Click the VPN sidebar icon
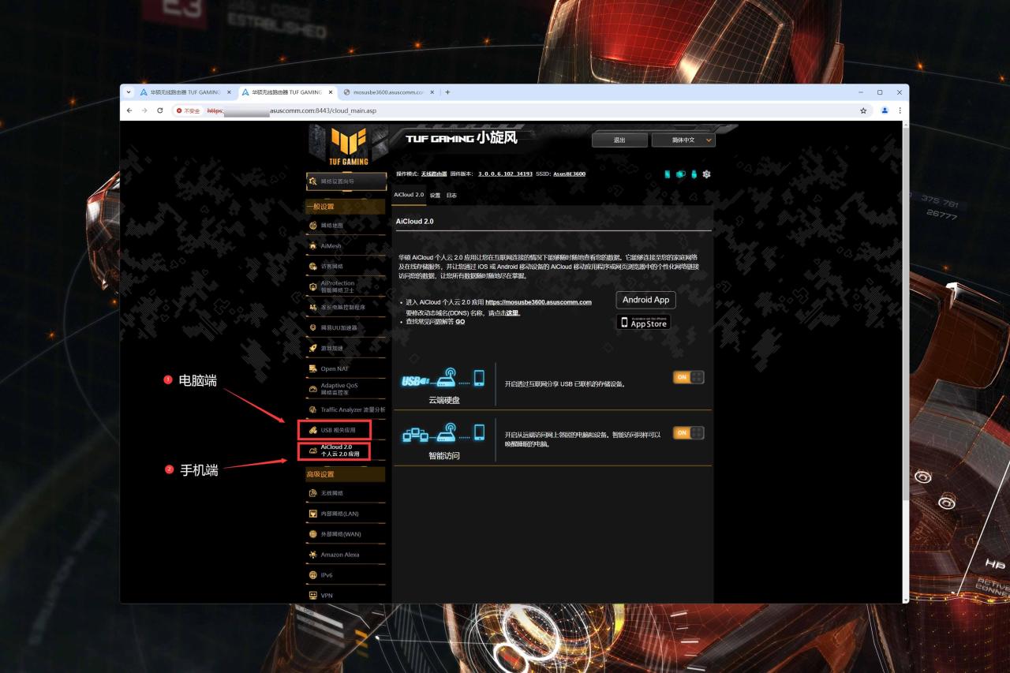 click(x=313, y=596)
